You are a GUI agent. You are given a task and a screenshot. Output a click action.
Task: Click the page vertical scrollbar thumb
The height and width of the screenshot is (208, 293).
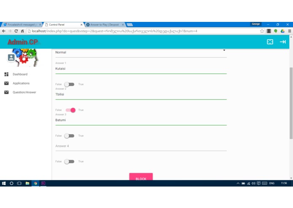tap(291, 103)
